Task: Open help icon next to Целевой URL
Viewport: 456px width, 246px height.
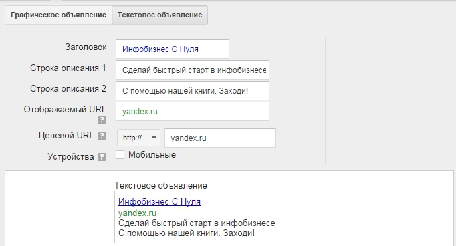Action: 102,136
